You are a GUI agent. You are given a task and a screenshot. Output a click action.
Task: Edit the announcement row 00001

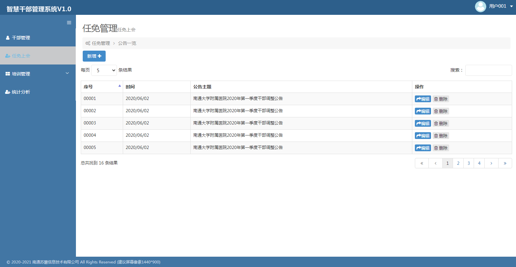pyautogui.click(x=423, y=99)
